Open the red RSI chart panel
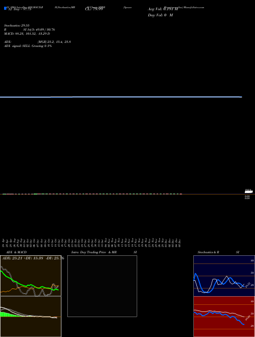Viewport: 255px width, 337px height. point(224,317)
